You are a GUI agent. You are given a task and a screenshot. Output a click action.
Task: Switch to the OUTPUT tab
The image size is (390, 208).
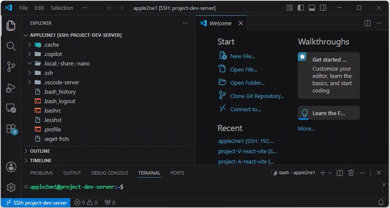tap(72, 173)
